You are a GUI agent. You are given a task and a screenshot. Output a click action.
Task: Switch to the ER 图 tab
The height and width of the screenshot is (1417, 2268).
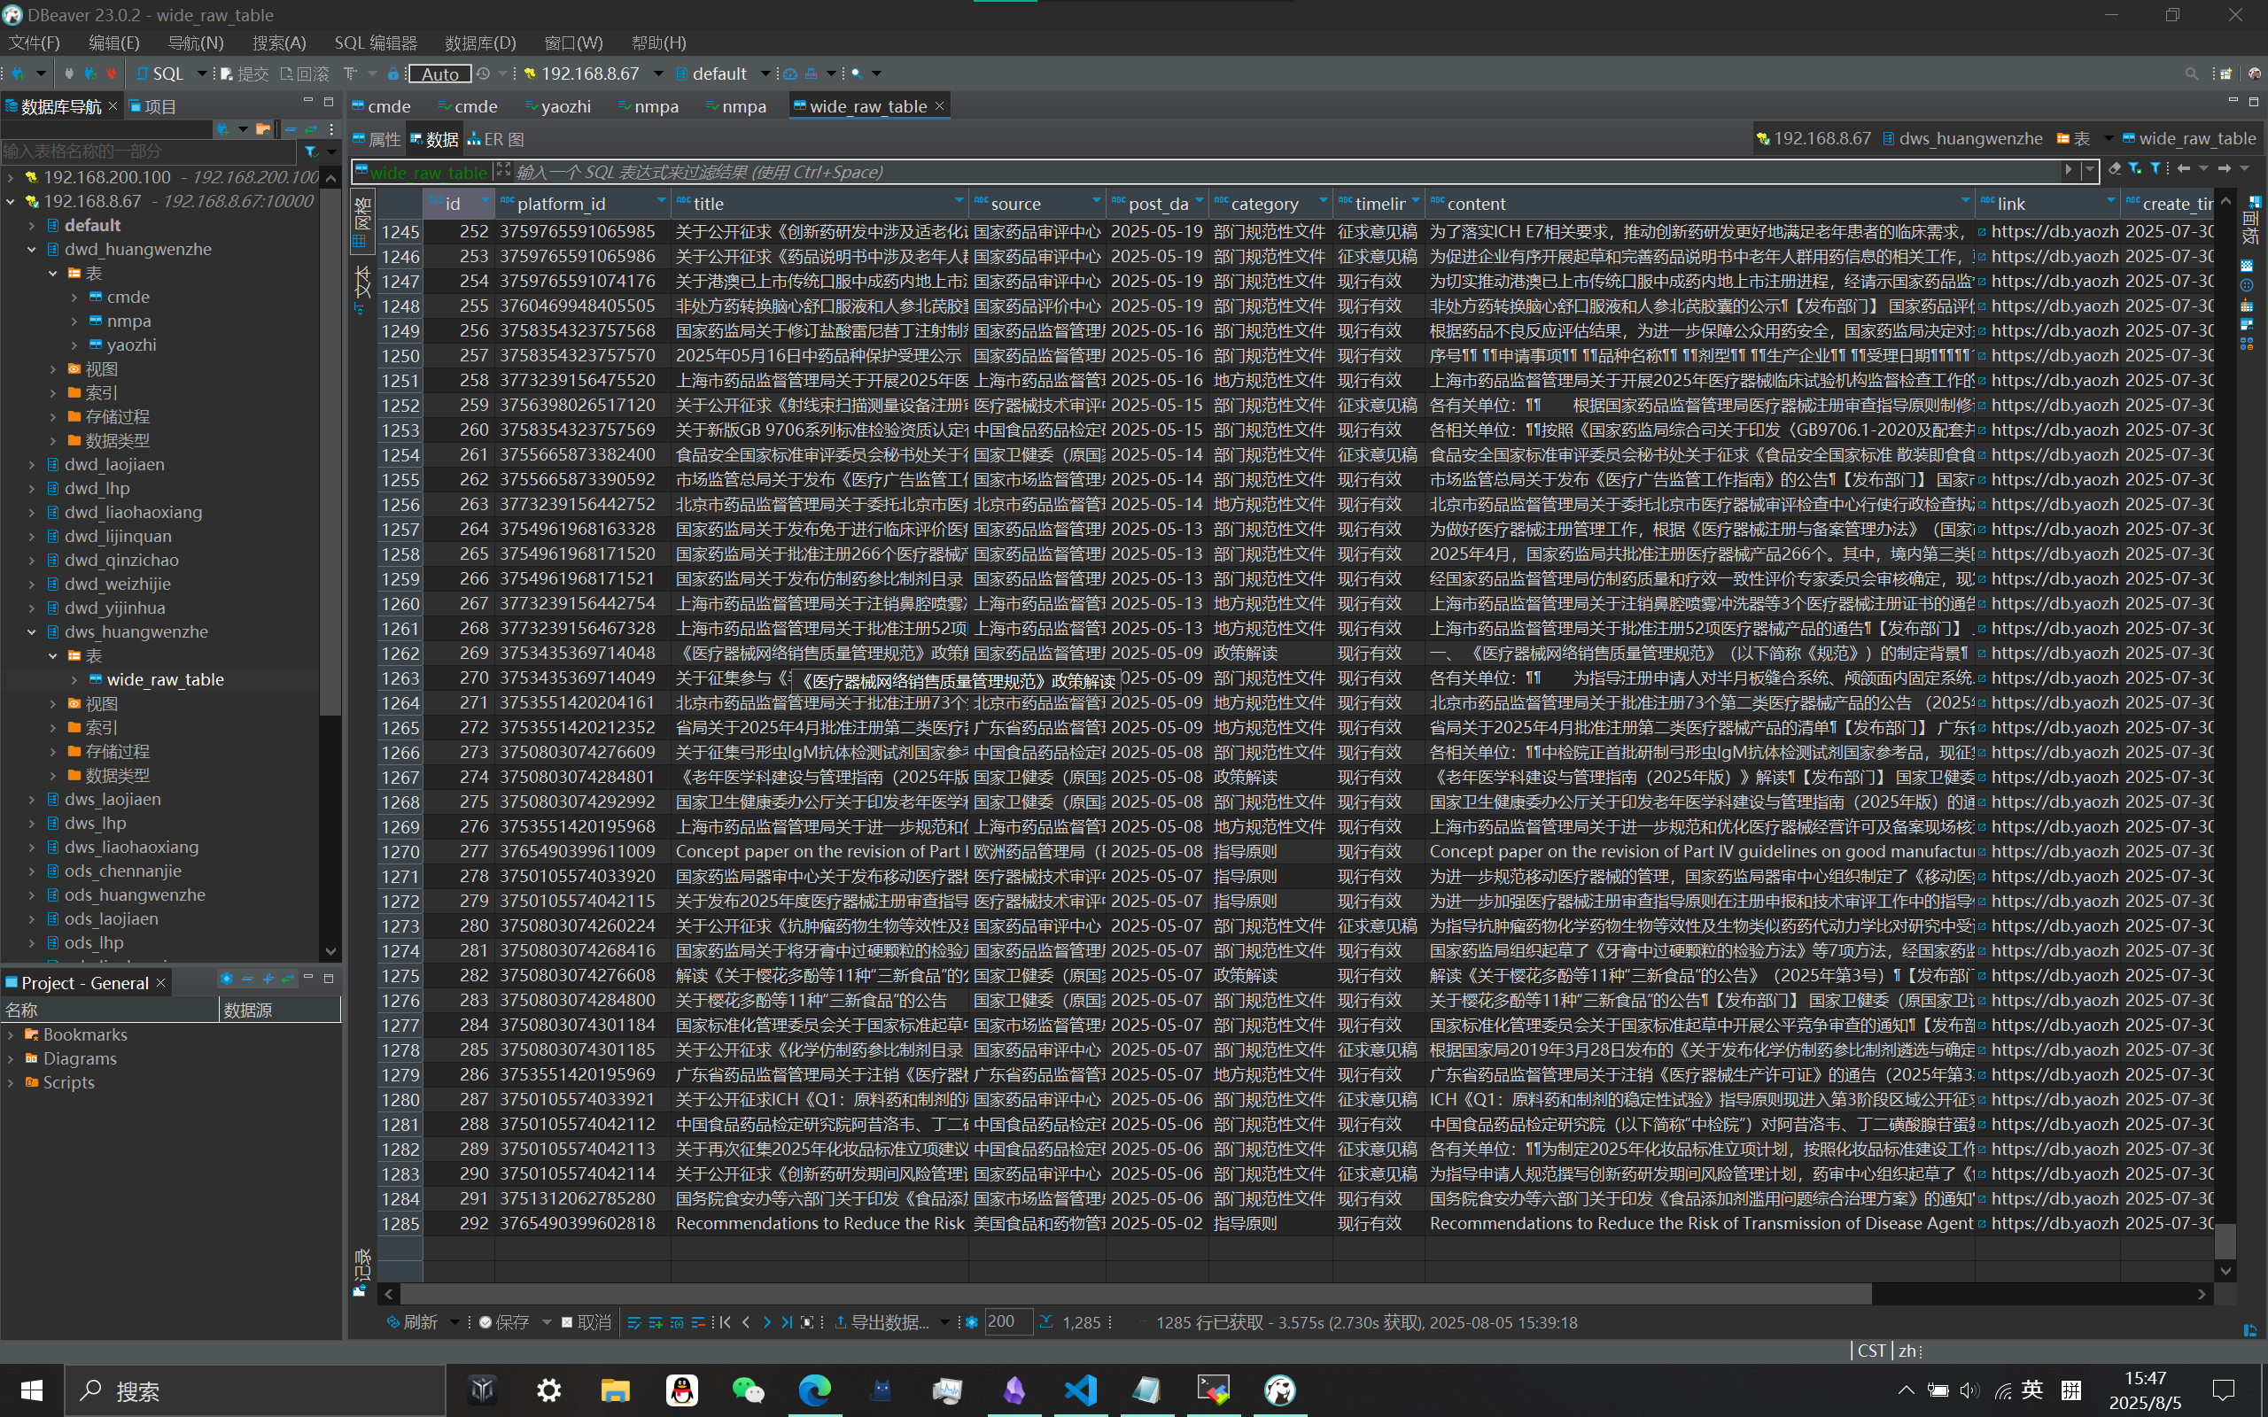(x=497, y=140)
